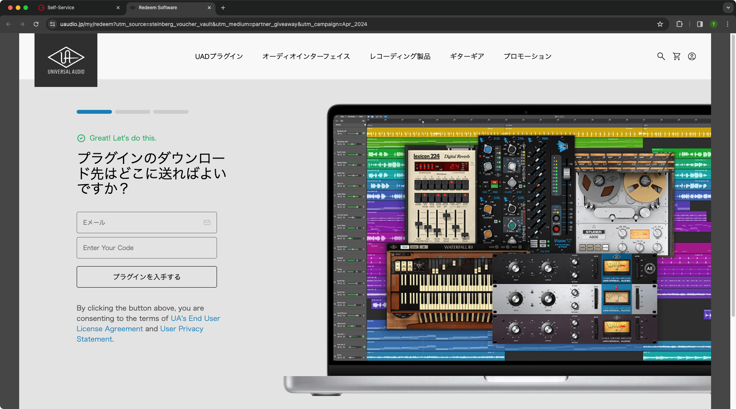Image resolution: width=736 pixels, height=409 pixels.
Task: Open the オーディオインターフェイス menu
Action: click(x=306, y=56)
